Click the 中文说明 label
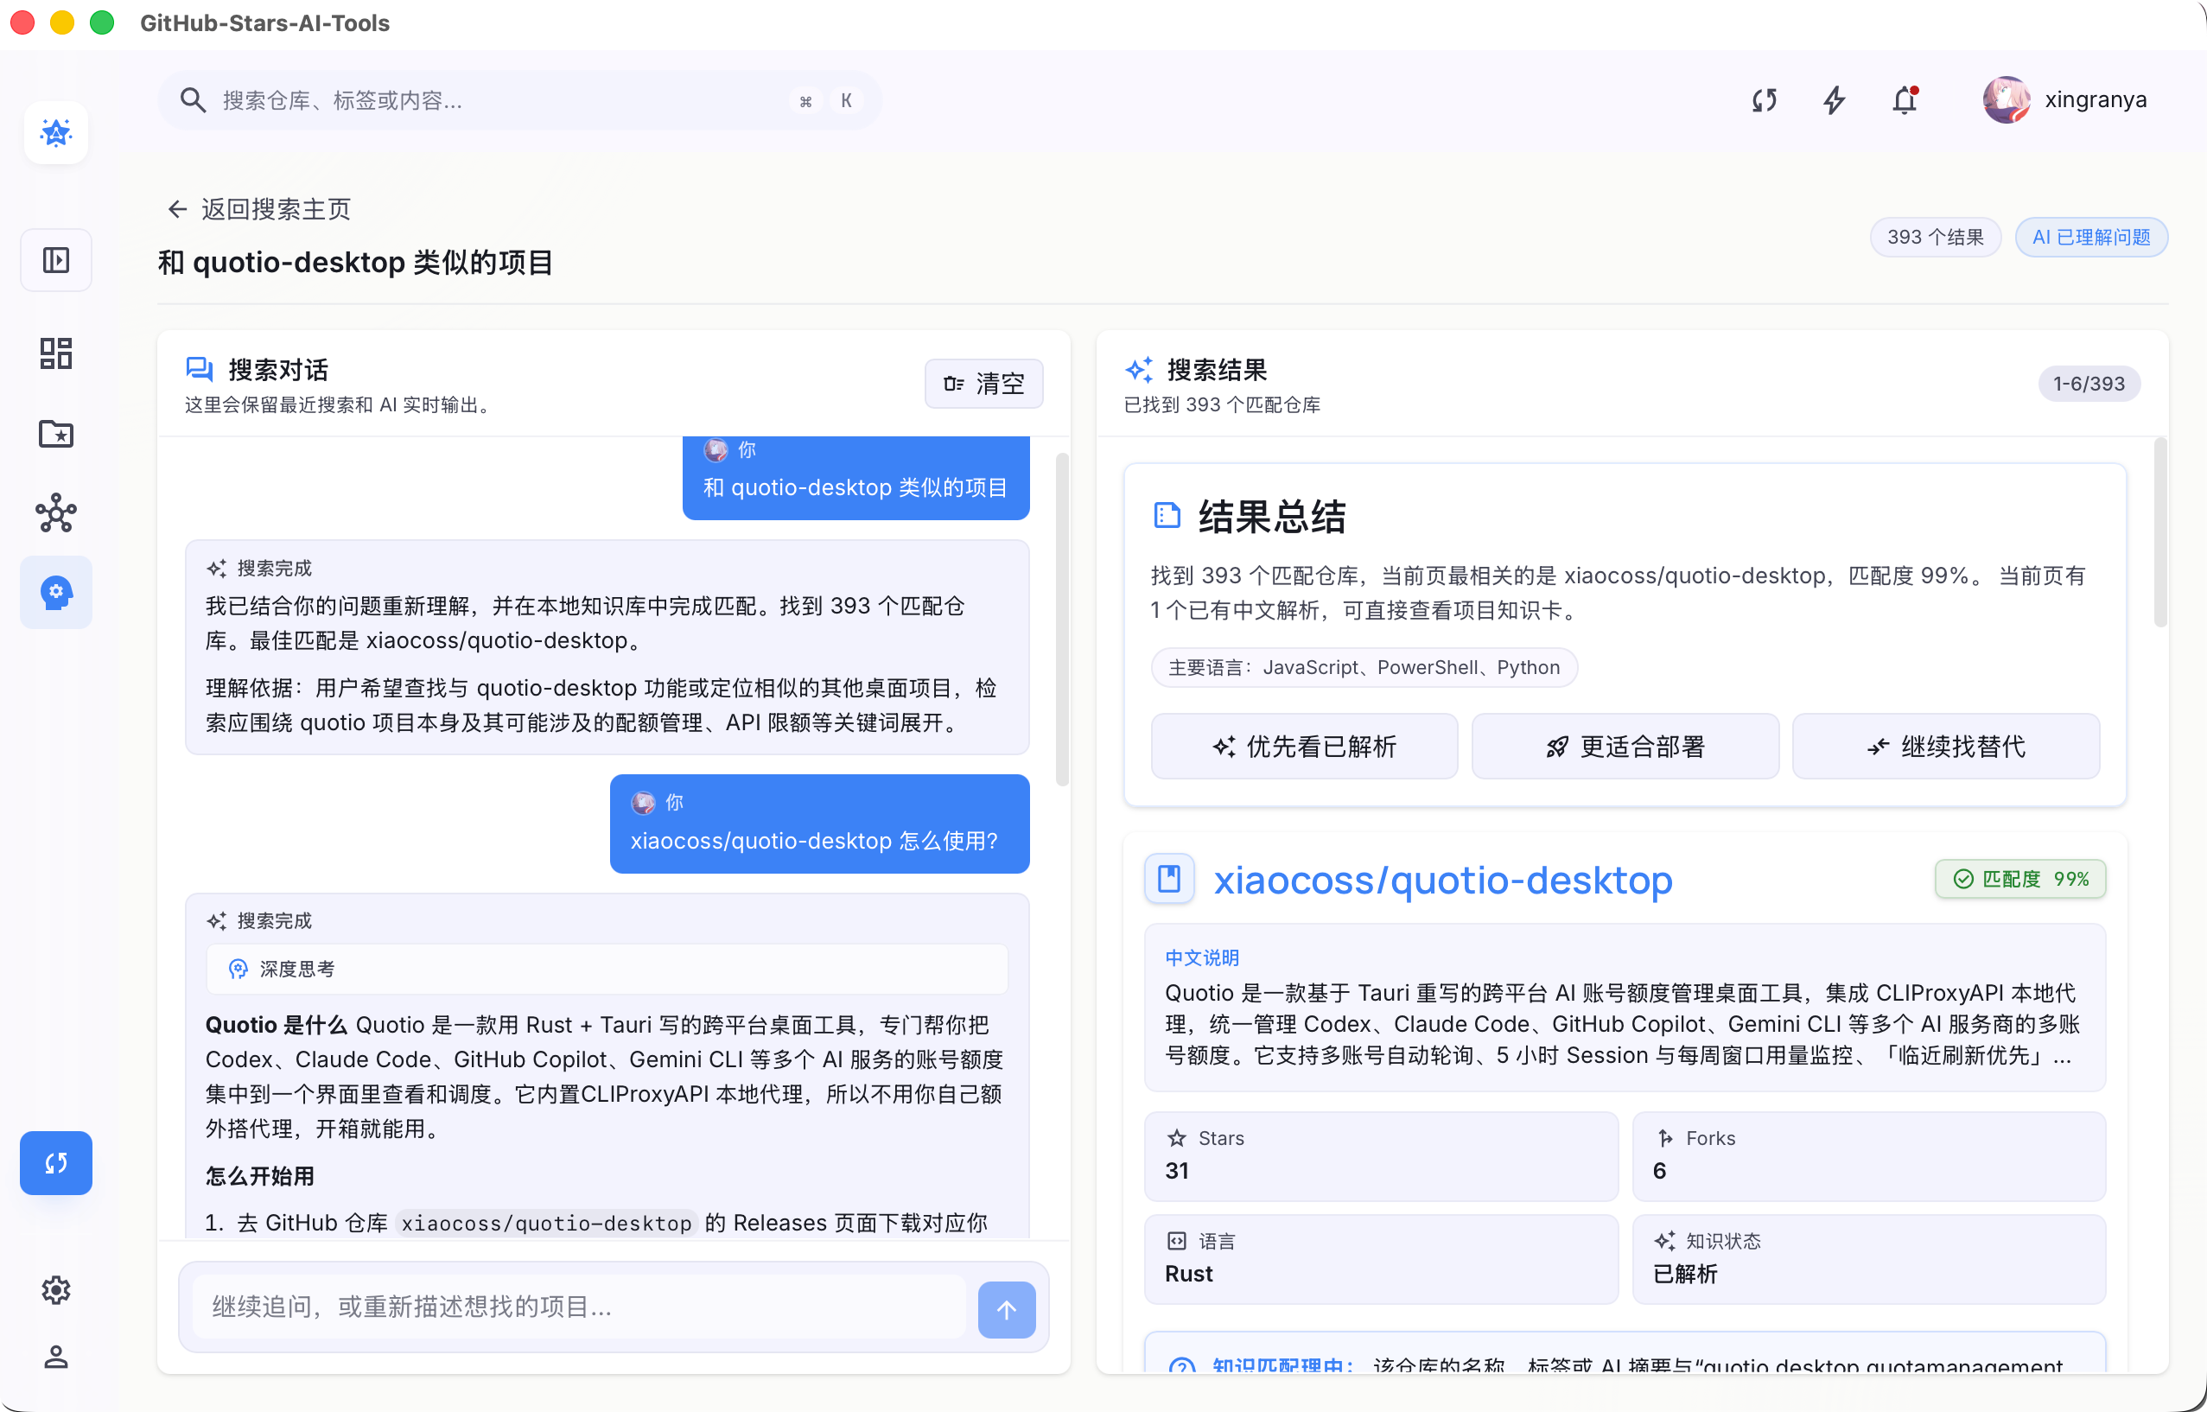This screenshot has width=2207, height=1412. click(1202, 958)
